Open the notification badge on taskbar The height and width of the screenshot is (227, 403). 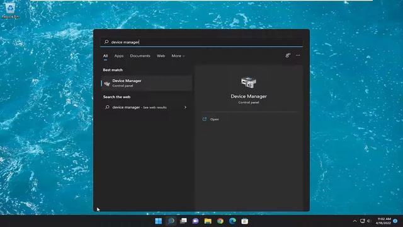tap(395, 221)
